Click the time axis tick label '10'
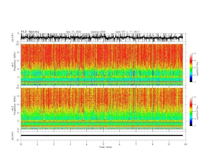Screen dimensions: 209x162 [x=186, y=144]
